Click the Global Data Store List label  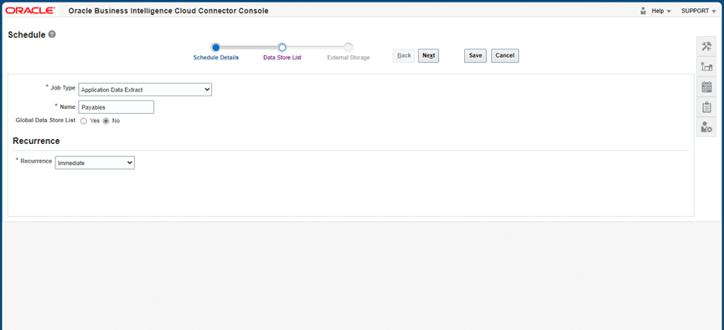(46, 120)
